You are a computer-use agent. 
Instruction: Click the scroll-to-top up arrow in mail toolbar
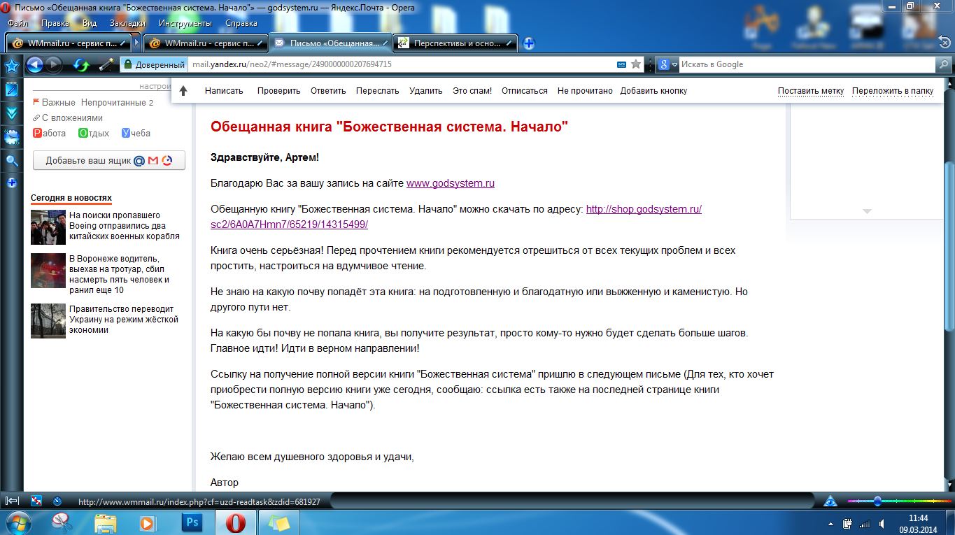pyautogui.click(x=183, y=91)
